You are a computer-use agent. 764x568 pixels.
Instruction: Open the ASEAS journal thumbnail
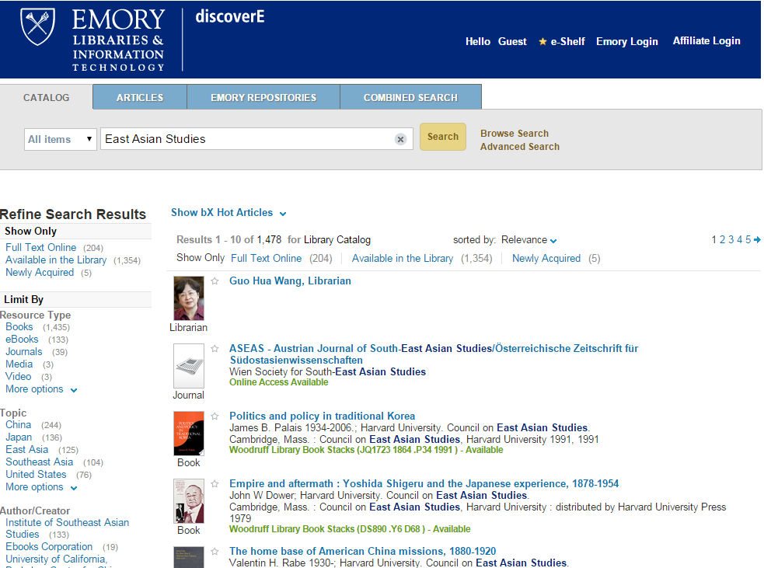coord(189,366)
